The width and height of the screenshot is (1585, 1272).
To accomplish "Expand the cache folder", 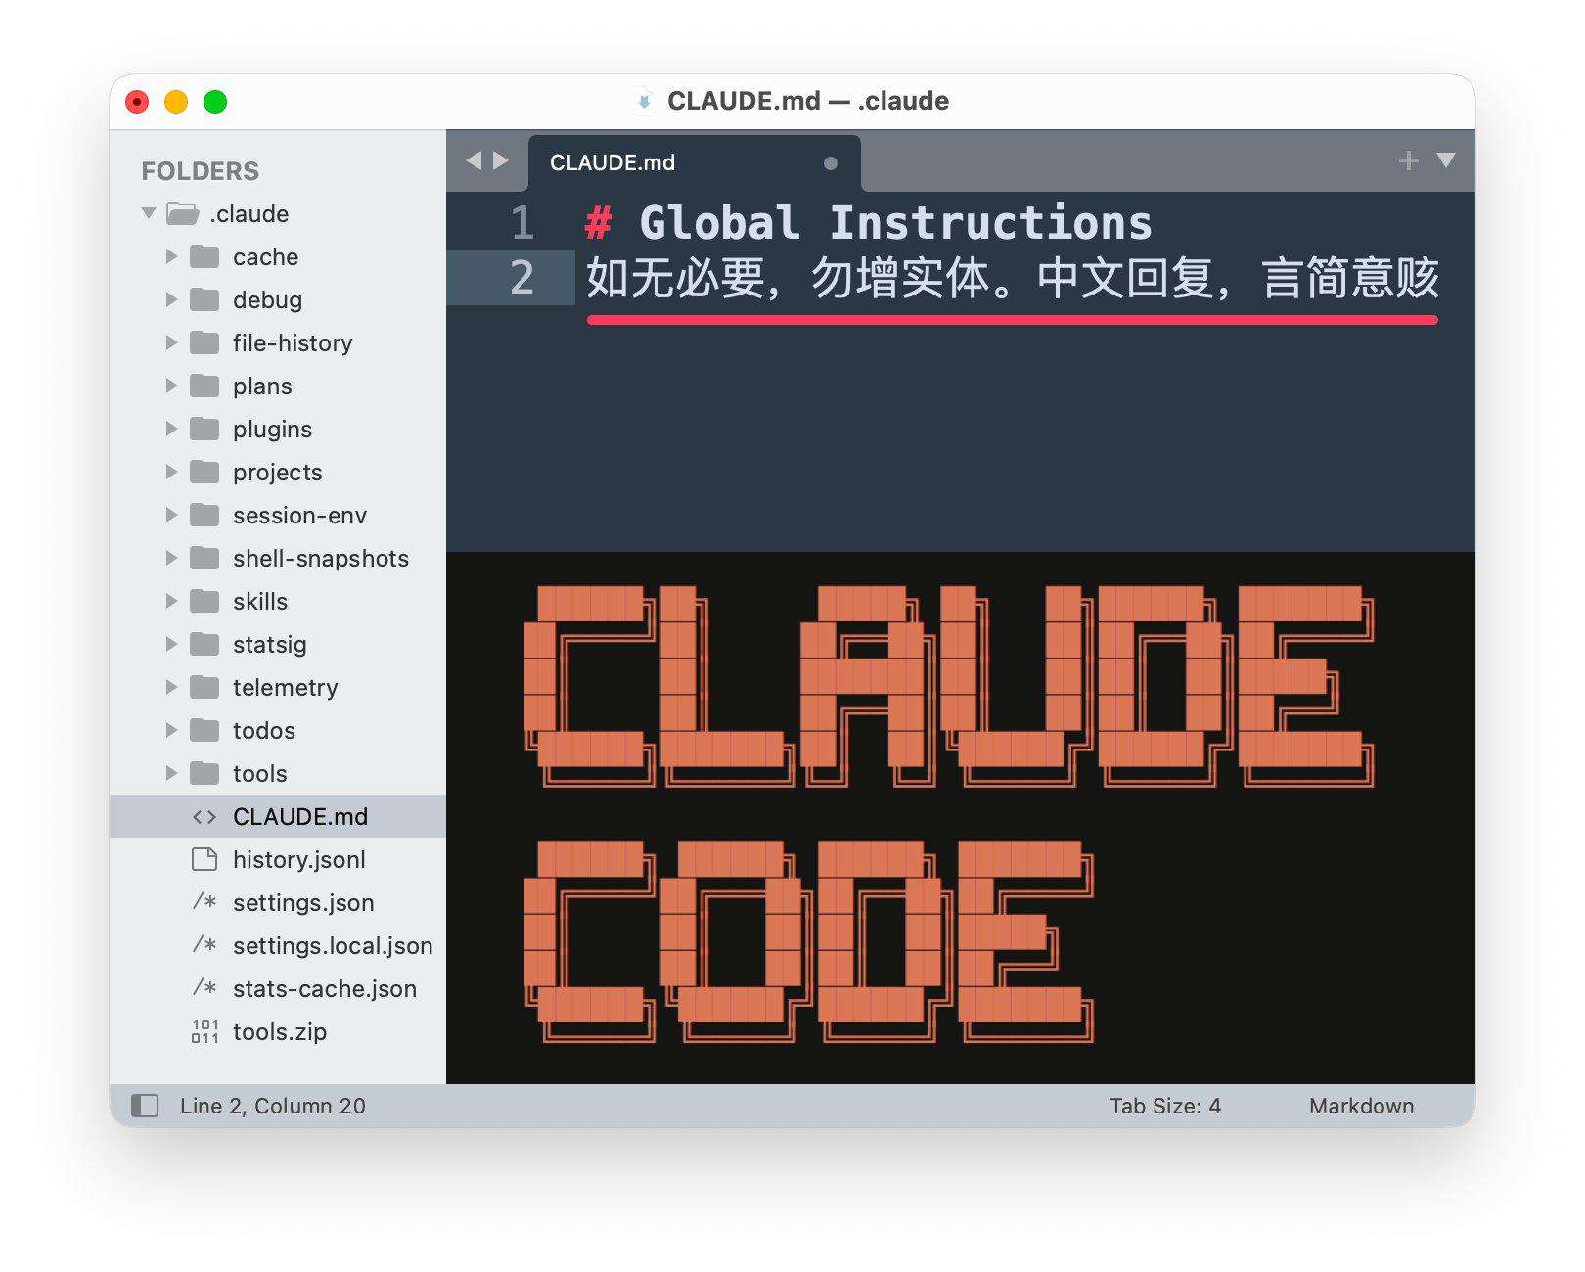I will [171, 256].
